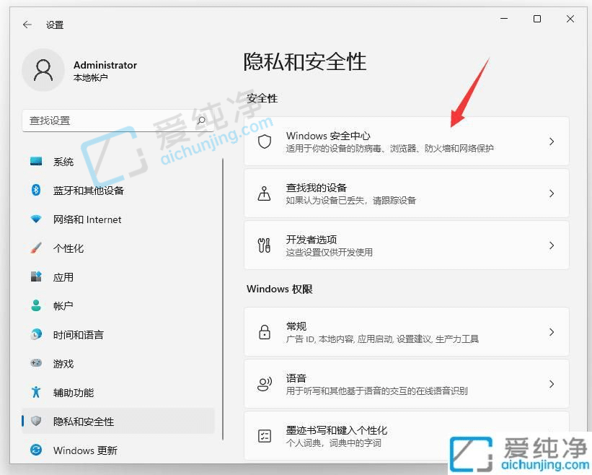The height and width of the screenshot is (475, 592).
Task: Expand the 开发者选项 row chevron
Action: coord(550,245)
